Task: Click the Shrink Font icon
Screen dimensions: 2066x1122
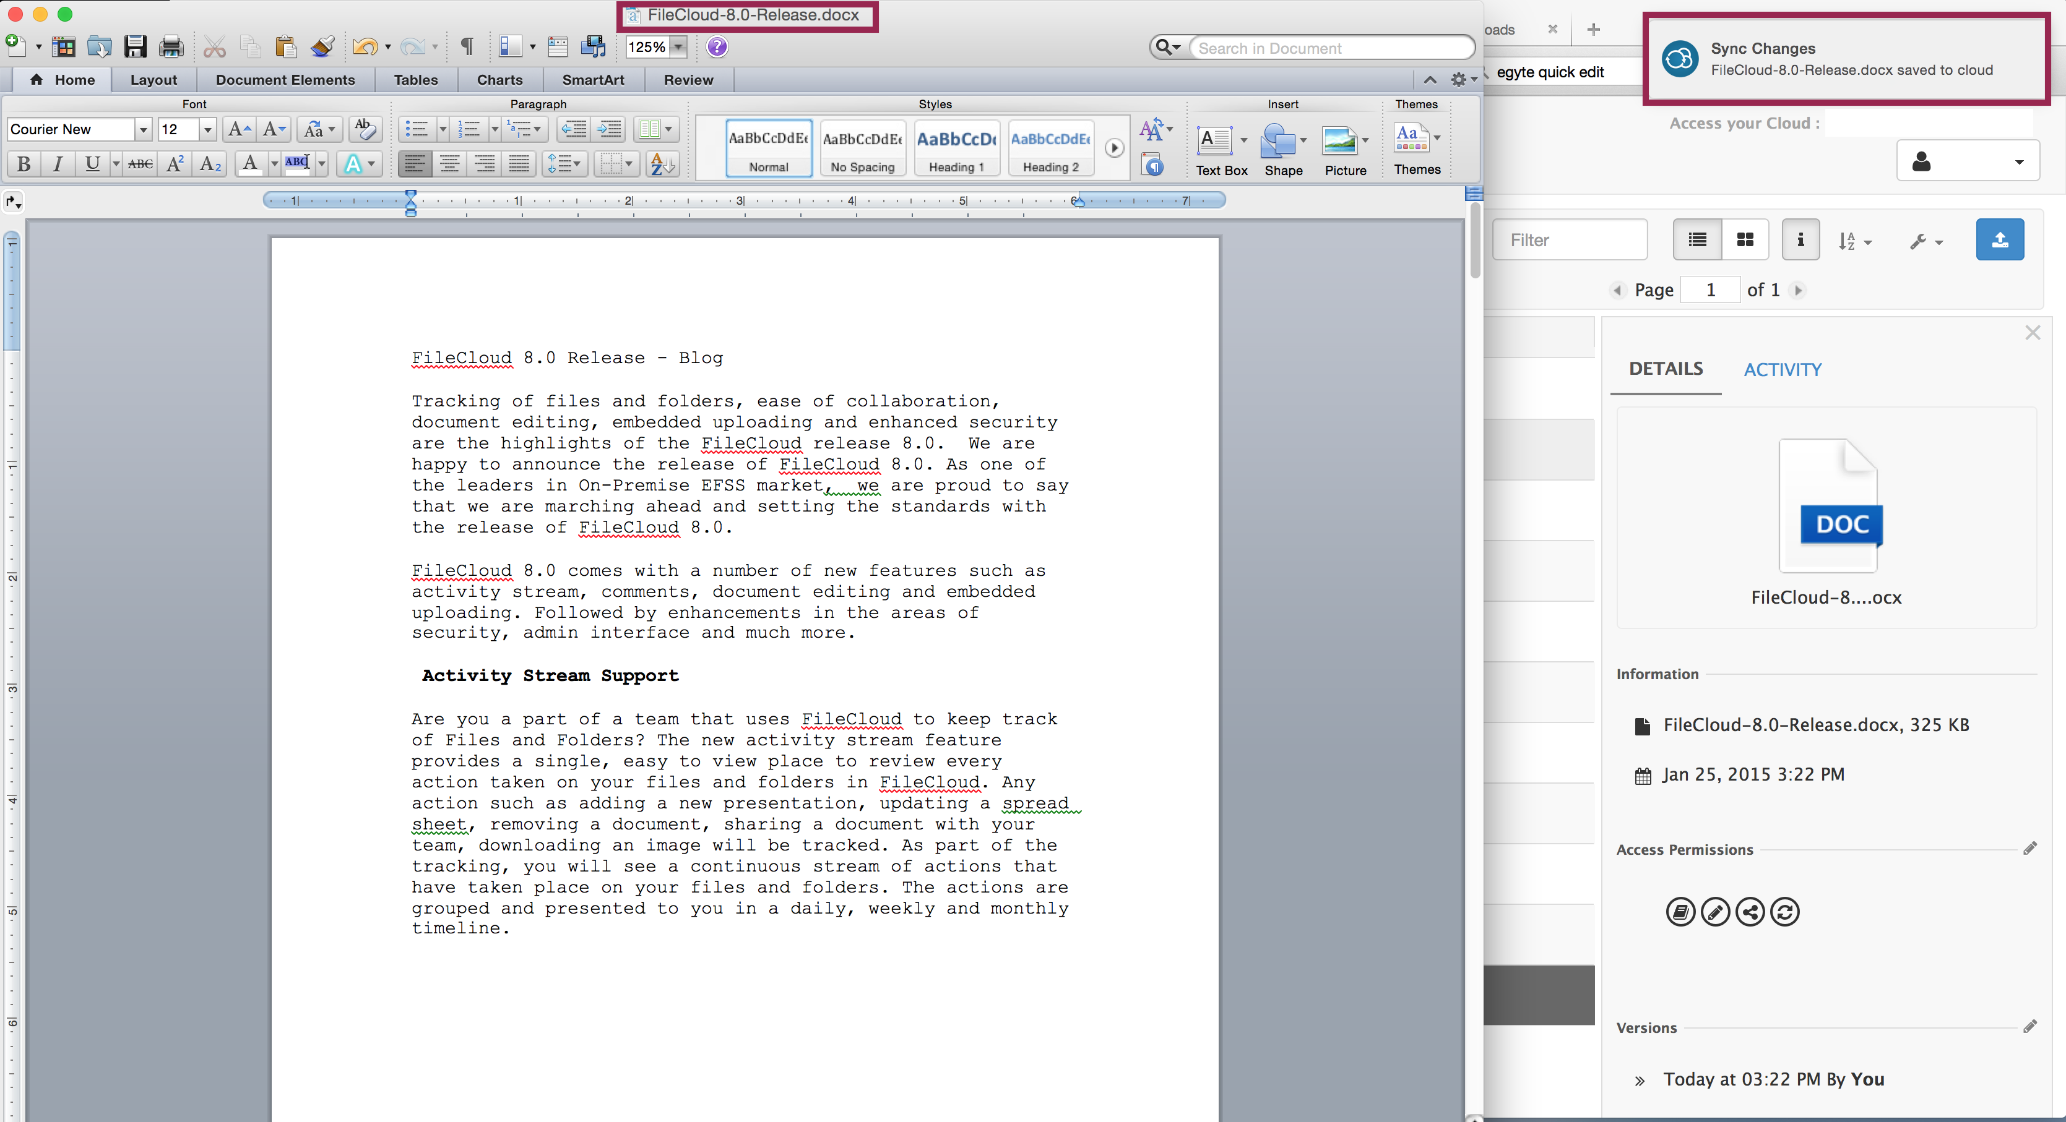Action: (274, 129)
